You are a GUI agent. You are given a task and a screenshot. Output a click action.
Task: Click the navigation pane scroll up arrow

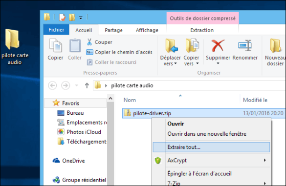(x=110, y=99)
